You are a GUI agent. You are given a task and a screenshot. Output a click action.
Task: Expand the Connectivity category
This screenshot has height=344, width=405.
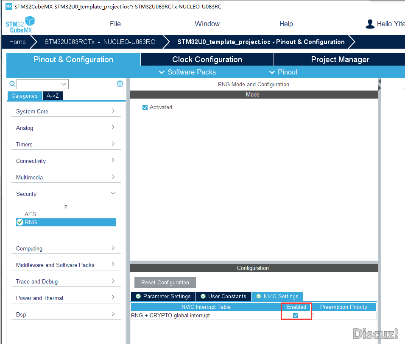point(66,161)
